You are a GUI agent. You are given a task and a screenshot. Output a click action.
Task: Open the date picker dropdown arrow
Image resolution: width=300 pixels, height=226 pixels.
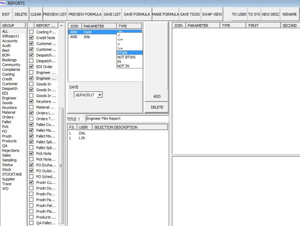click(100, 95)
